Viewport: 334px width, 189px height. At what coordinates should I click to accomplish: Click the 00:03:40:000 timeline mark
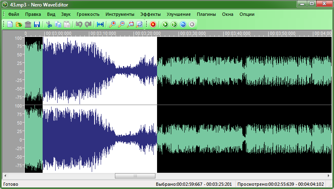coord(237,33)
